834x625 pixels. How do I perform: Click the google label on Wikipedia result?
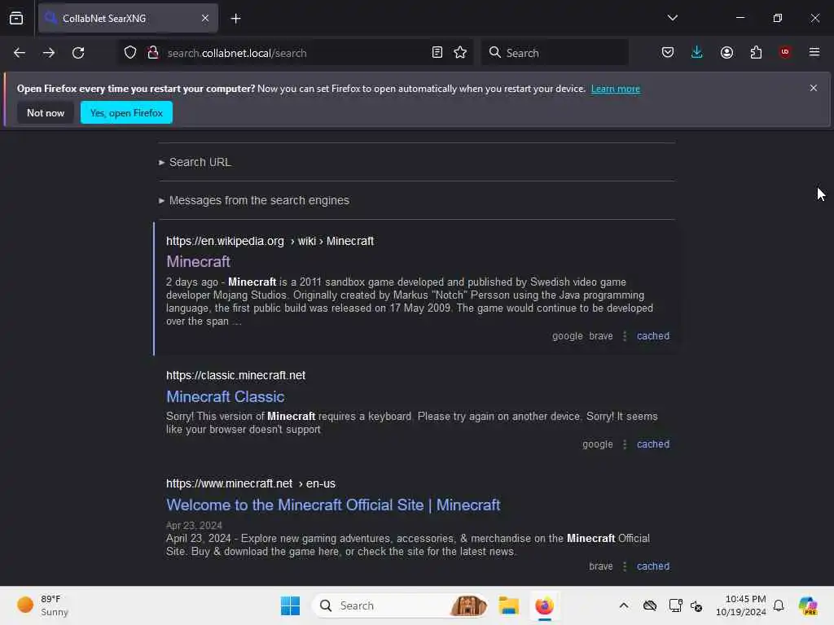point(567,336)
